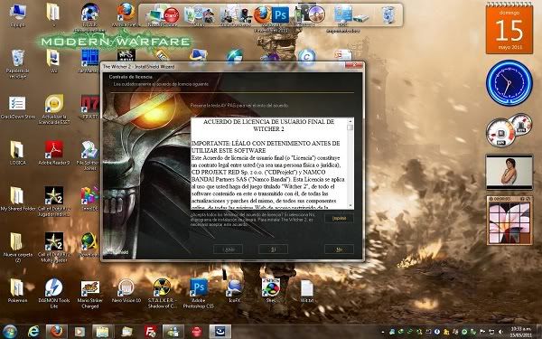This screenshot has height=339, width=542.
Task: Select Call of Duty Multiplayer shortcut
Action: pos(54,247)
